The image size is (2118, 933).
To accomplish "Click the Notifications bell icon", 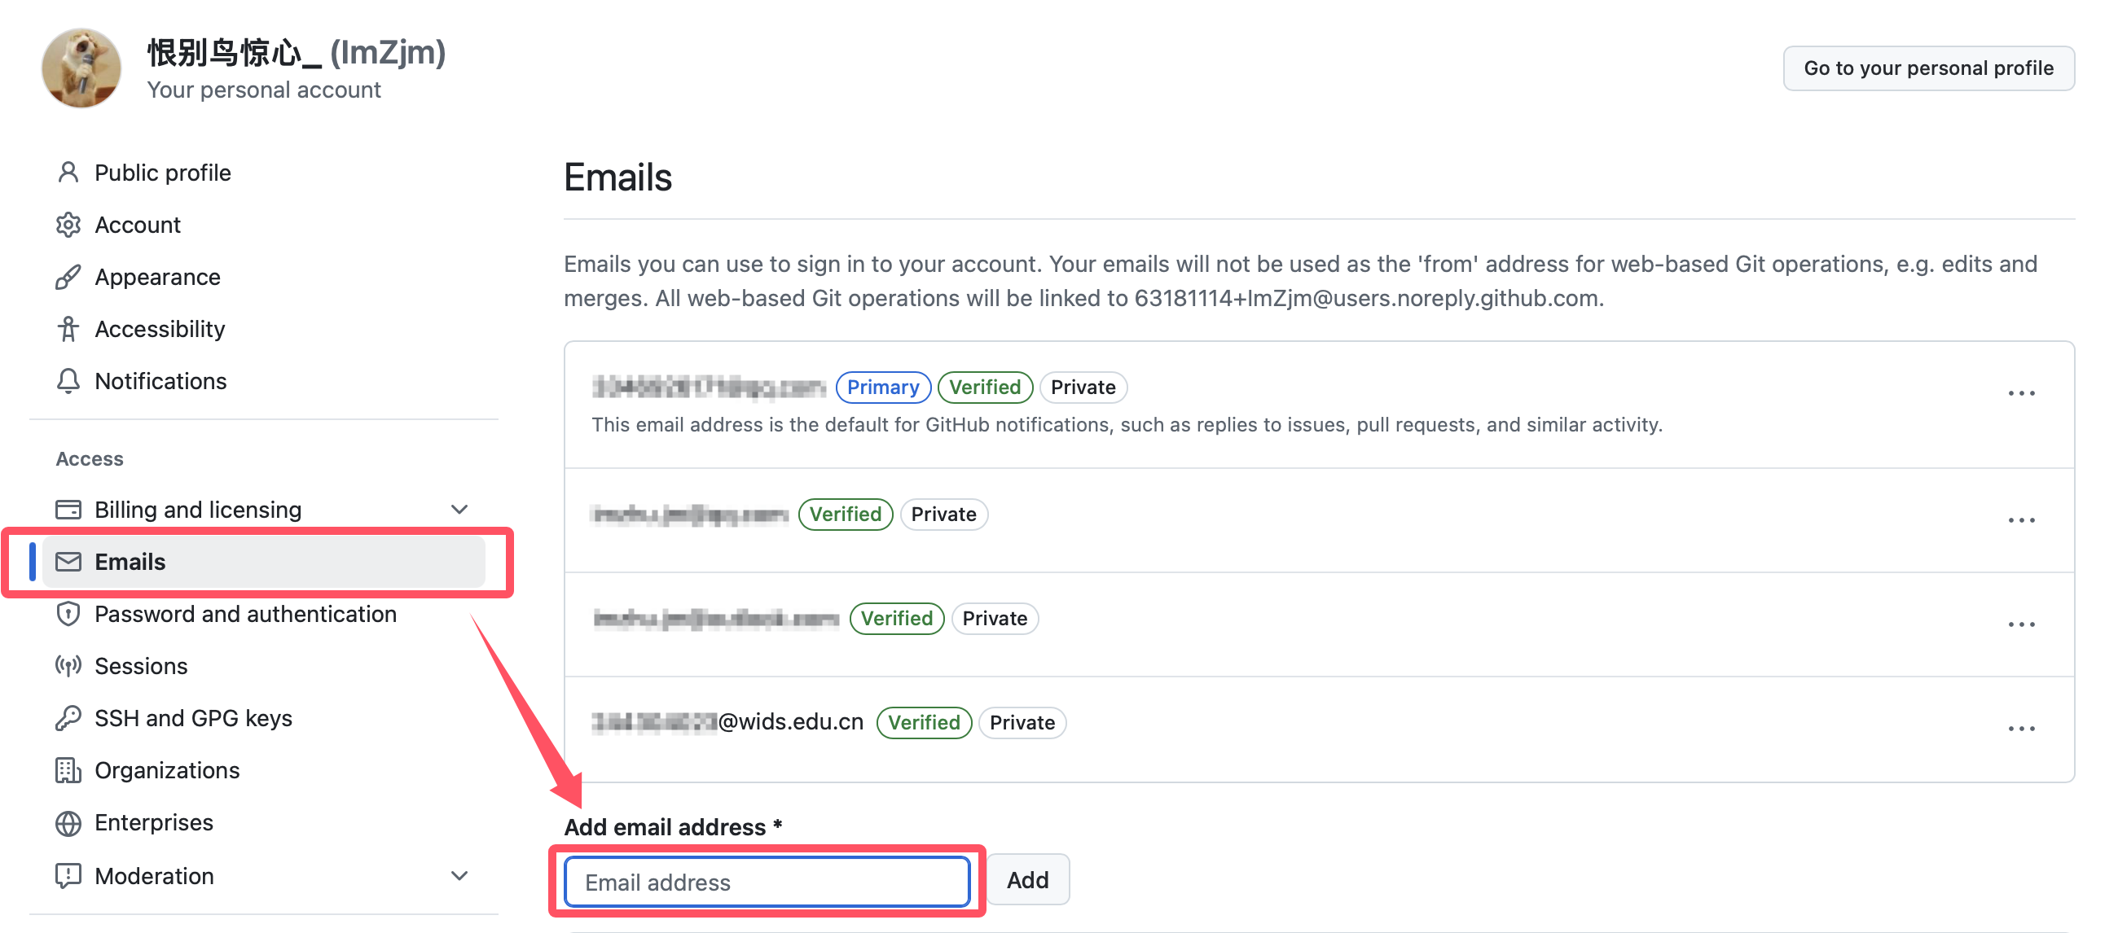I will (x=68, y=380).
